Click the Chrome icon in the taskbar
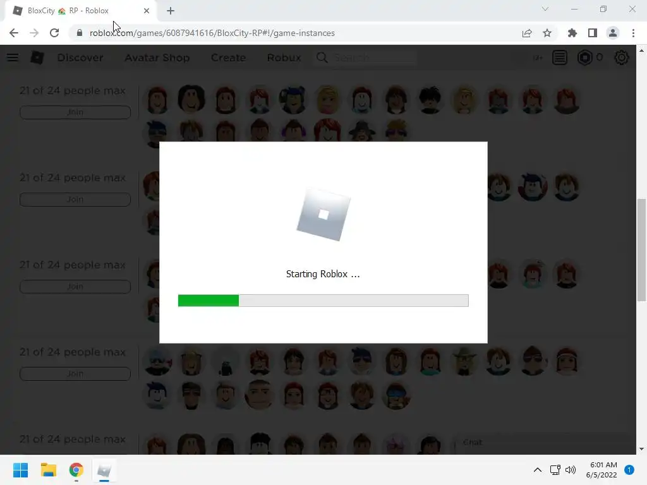This screenshot has width=647, height=485. tap(76, 470)
